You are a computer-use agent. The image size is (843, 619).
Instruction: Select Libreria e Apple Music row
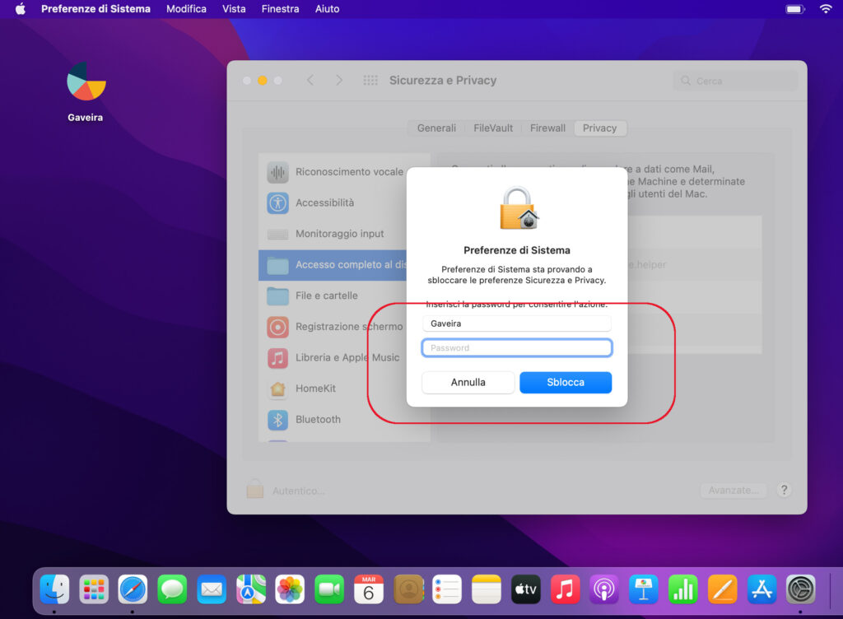click(333, 357)
